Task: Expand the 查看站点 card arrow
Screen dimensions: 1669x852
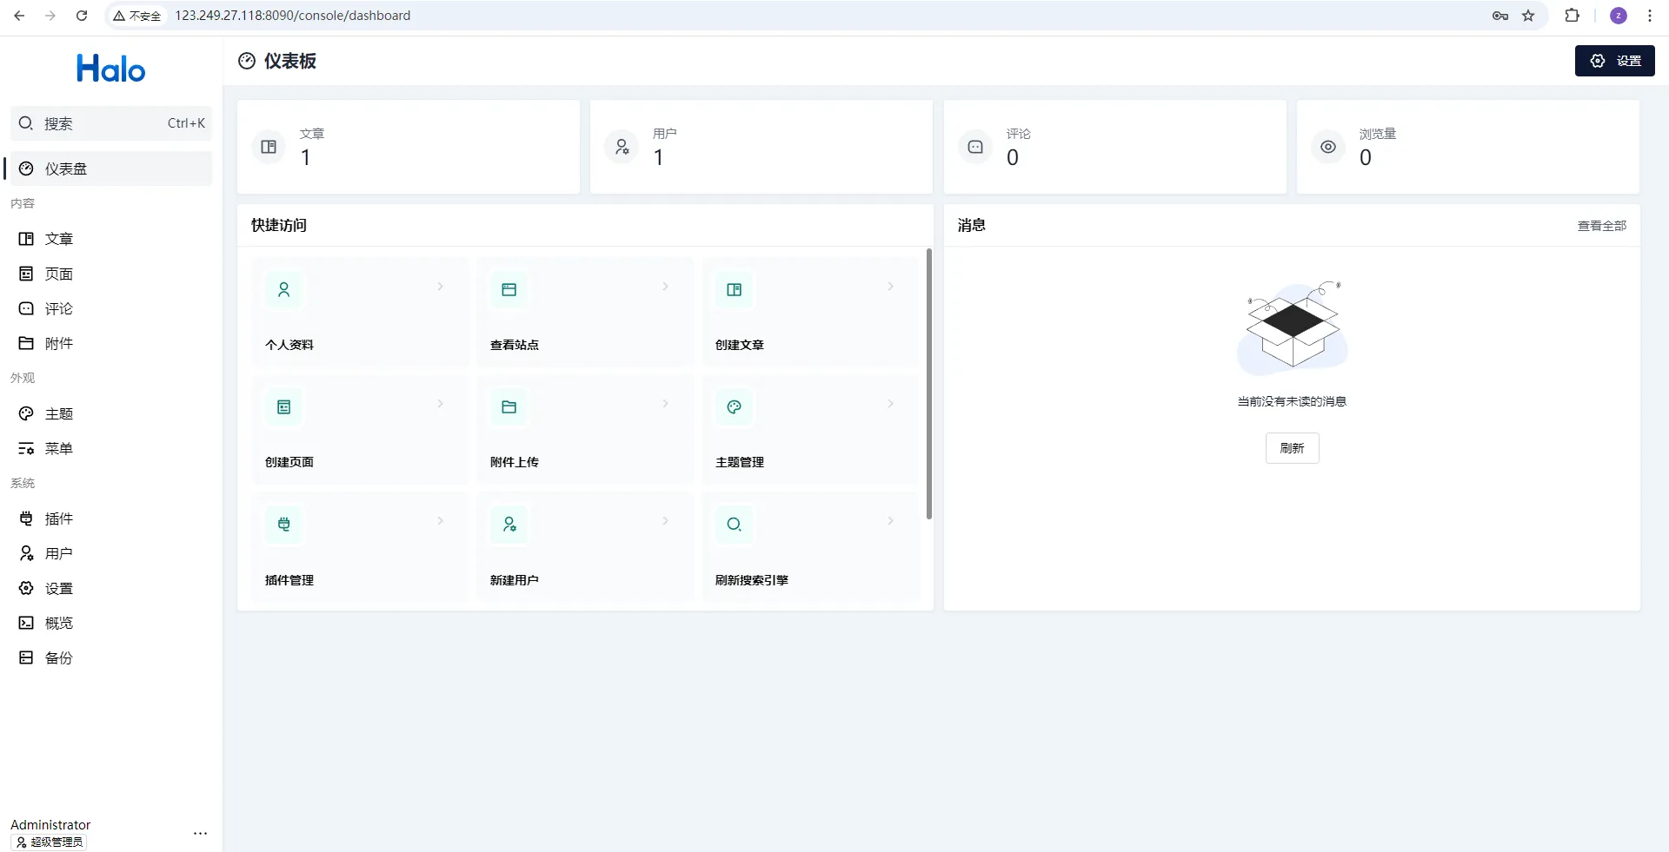Action: pyautogui.click(x=666, y=286)
